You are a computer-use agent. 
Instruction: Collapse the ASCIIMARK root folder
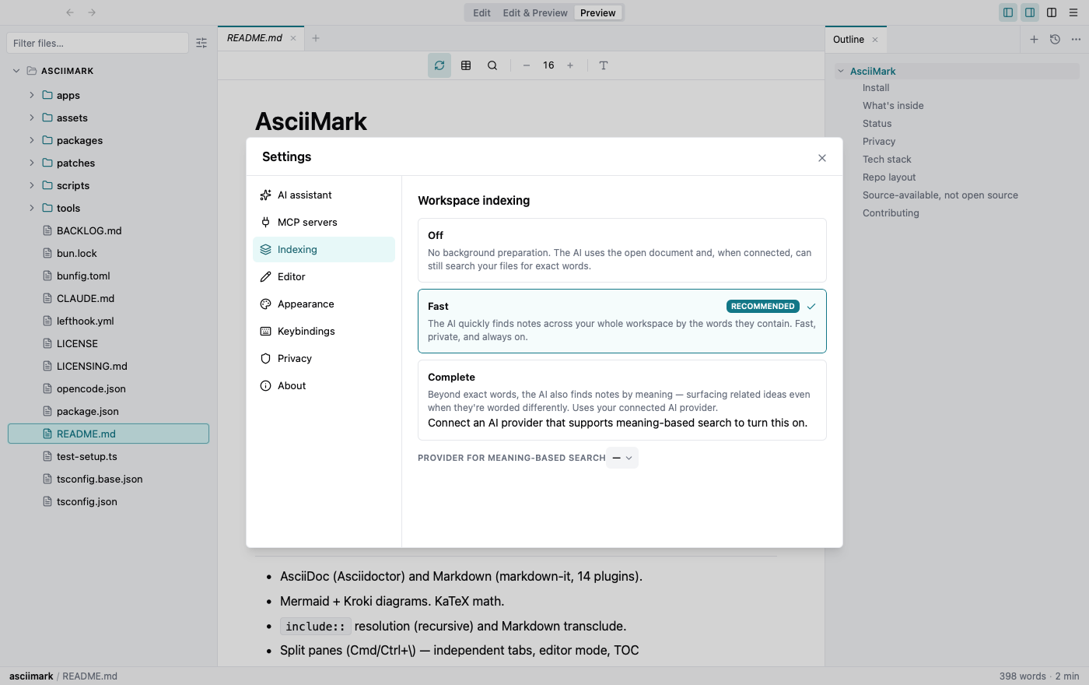(16, 71)
